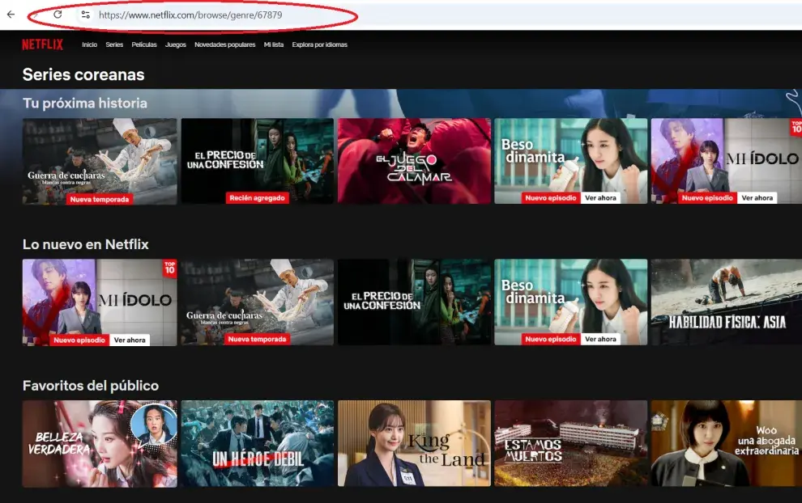Viewport: 802px width, 503px height.
Task: Select the El precio de una confesión series
Action: click(x=257, y=159)
